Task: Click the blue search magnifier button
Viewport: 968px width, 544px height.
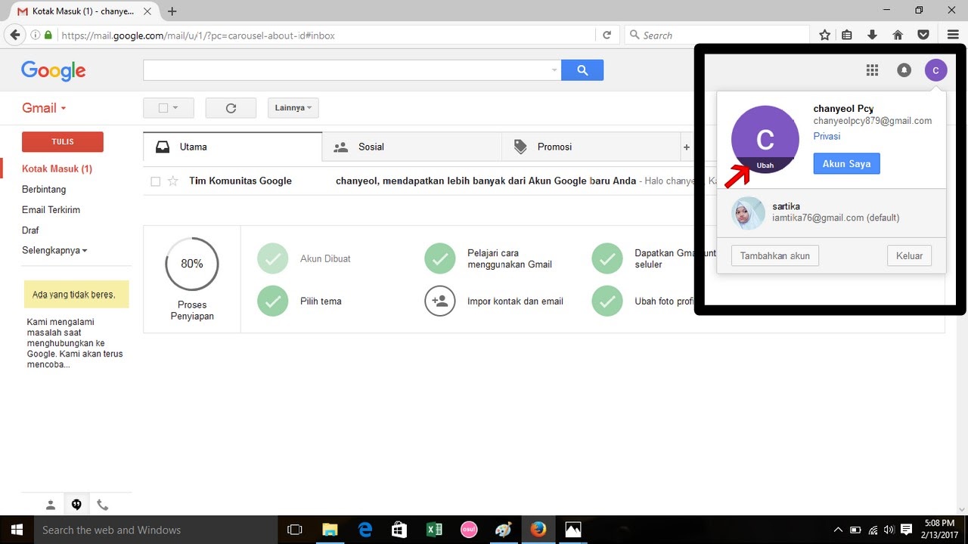Action: tap(582, 69)
